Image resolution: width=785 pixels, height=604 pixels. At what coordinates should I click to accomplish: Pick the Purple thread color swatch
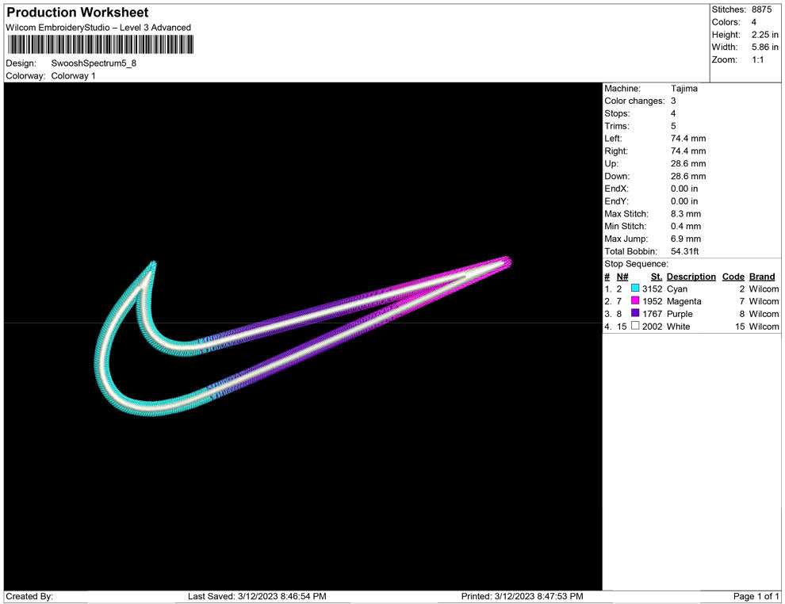coord(635,314)
